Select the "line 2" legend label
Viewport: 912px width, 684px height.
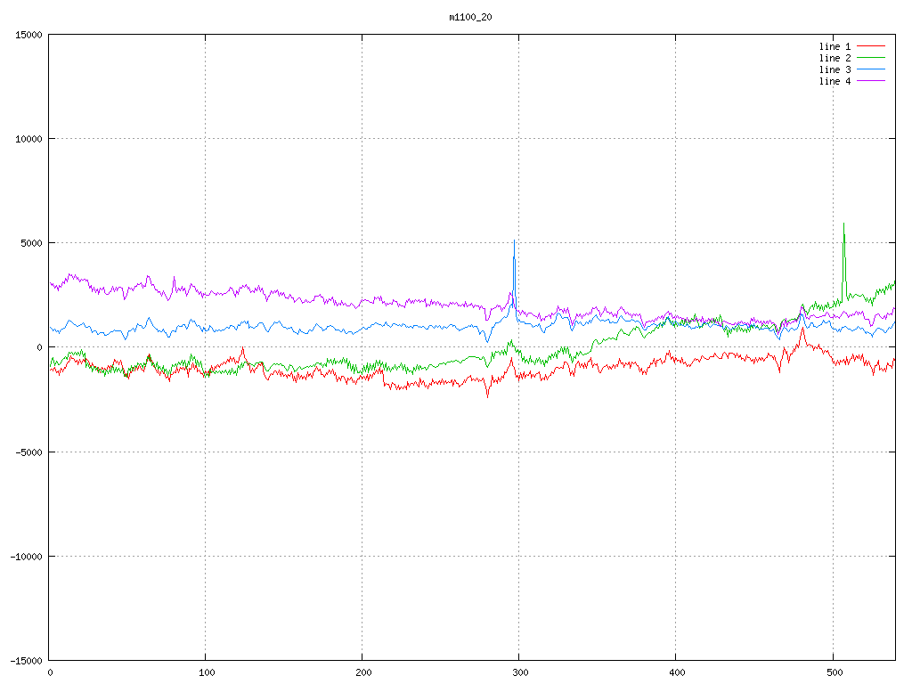(835, 58)
